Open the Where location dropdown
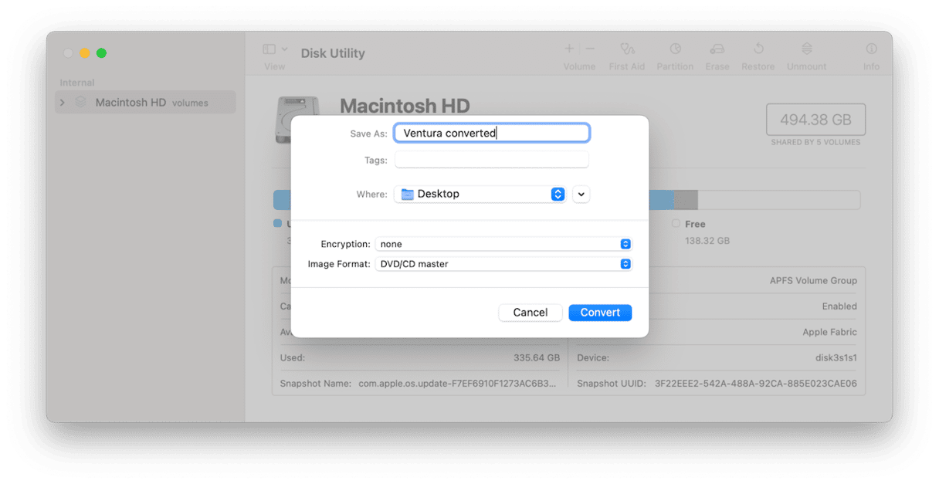The width and height of the screenshot is (939, 484). [480, 195]
